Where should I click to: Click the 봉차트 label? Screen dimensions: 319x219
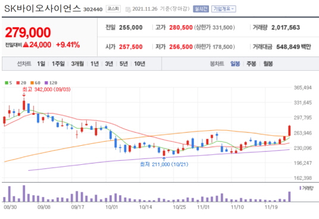(x=217, y=64)
